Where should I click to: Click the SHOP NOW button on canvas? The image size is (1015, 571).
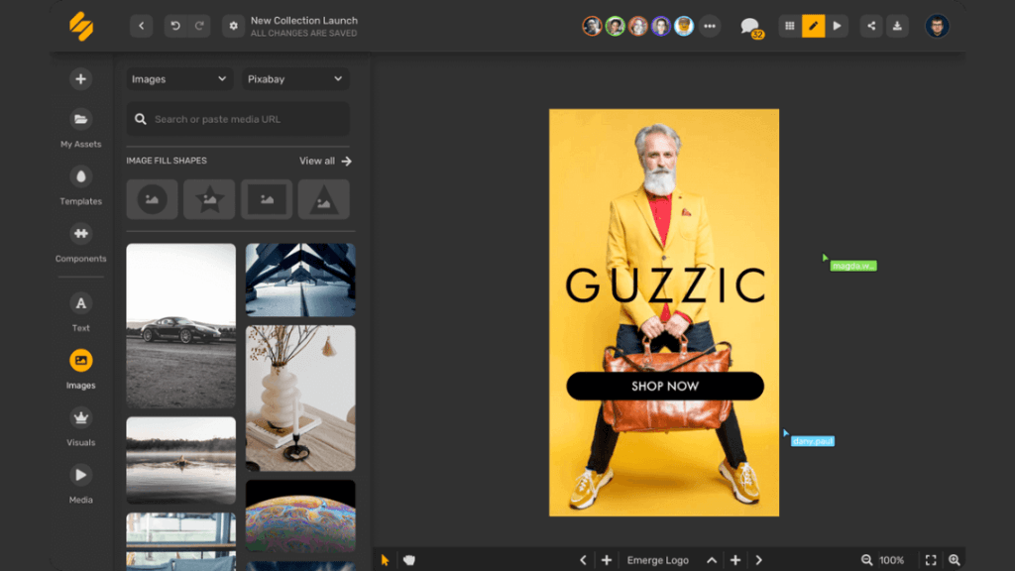[665, 386]
